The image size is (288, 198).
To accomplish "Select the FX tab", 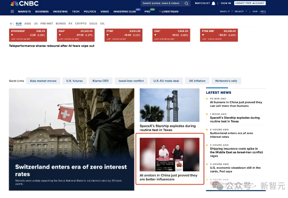I will pyautogui.click(x=70, y=23).
